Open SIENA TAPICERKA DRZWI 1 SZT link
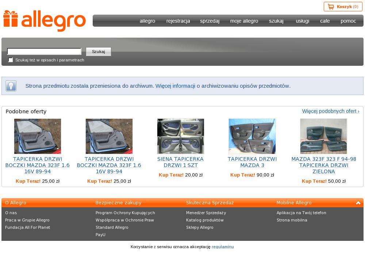This screenshot has width=365, height=254. click(181, 162)
